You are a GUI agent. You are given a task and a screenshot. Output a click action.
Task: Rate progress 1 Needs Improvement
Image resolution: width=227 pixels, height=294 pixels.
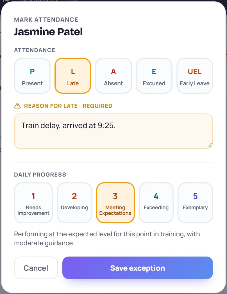33,203
